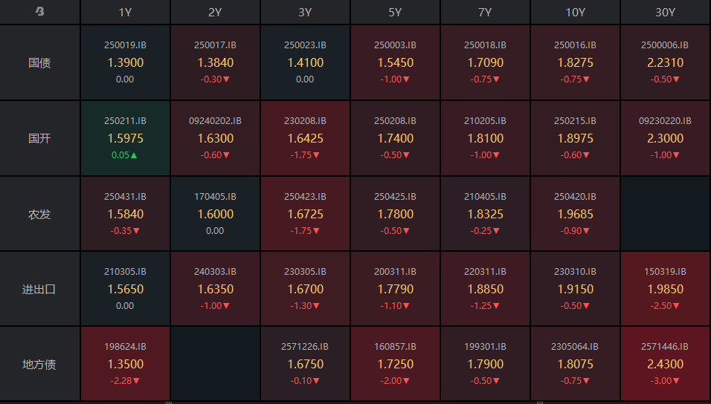The image size is (711, 404).
Task: Open bond code 250019.IB
Action: (125, 45)
